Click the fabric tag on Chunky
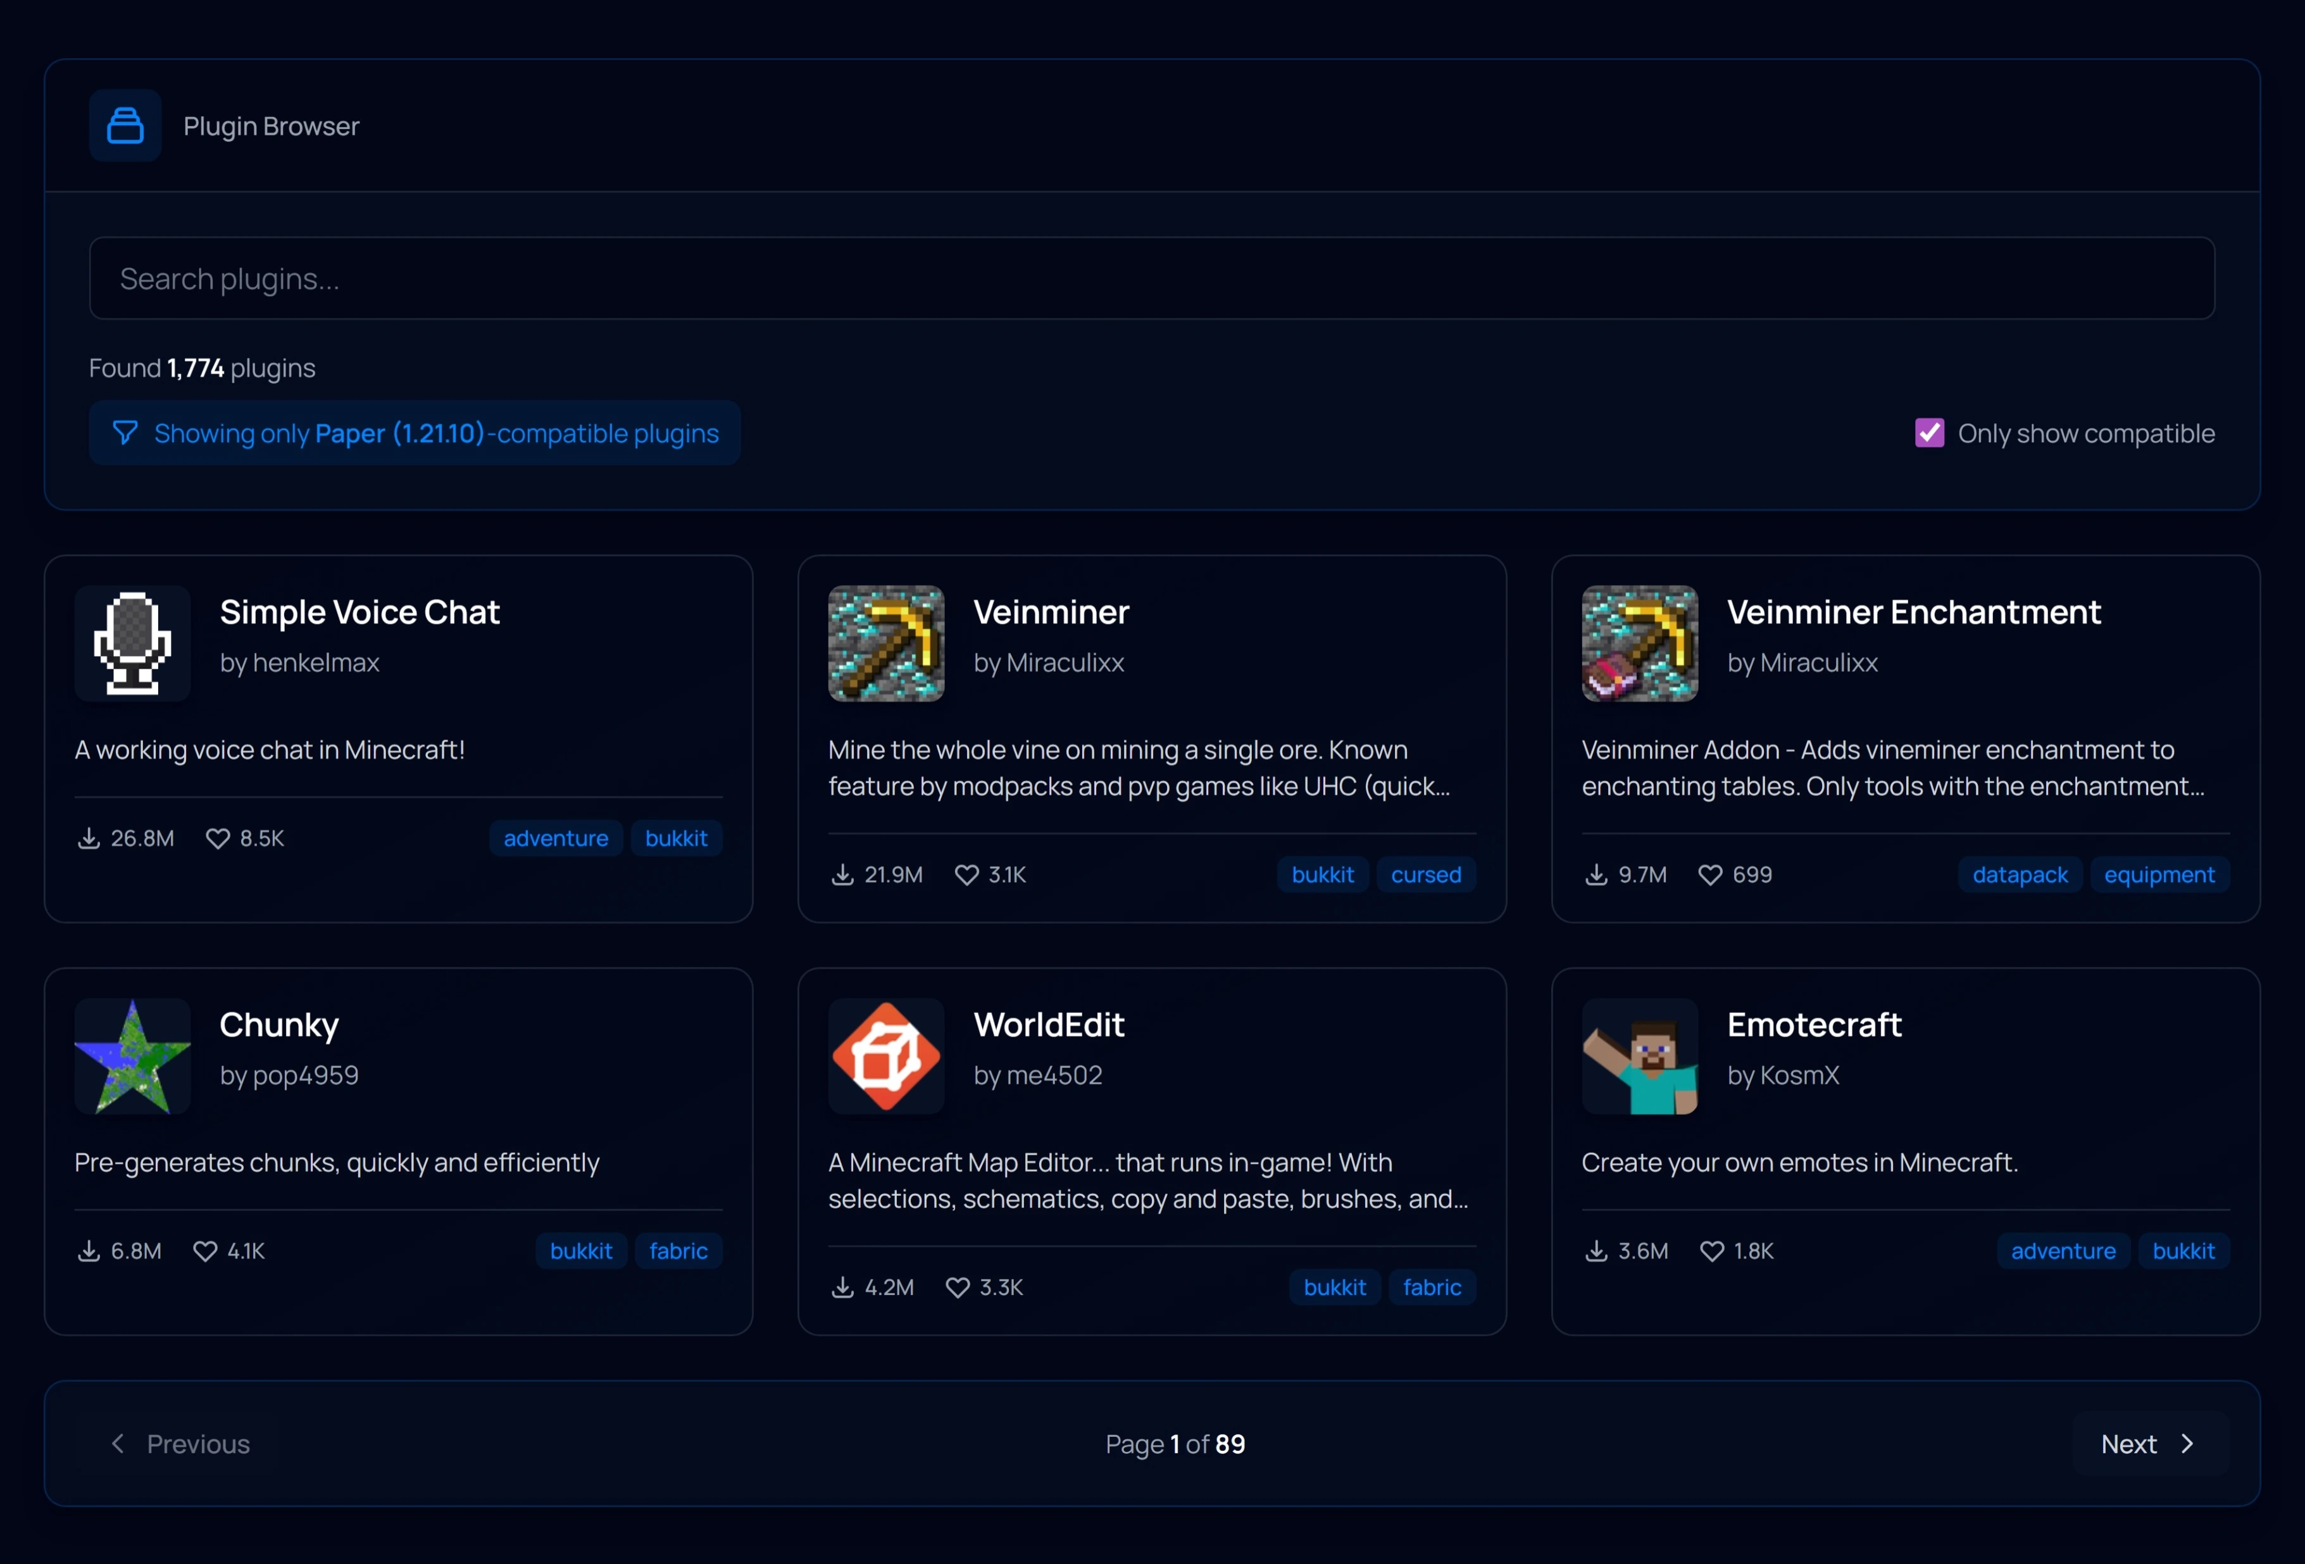 coord(677,1251)
